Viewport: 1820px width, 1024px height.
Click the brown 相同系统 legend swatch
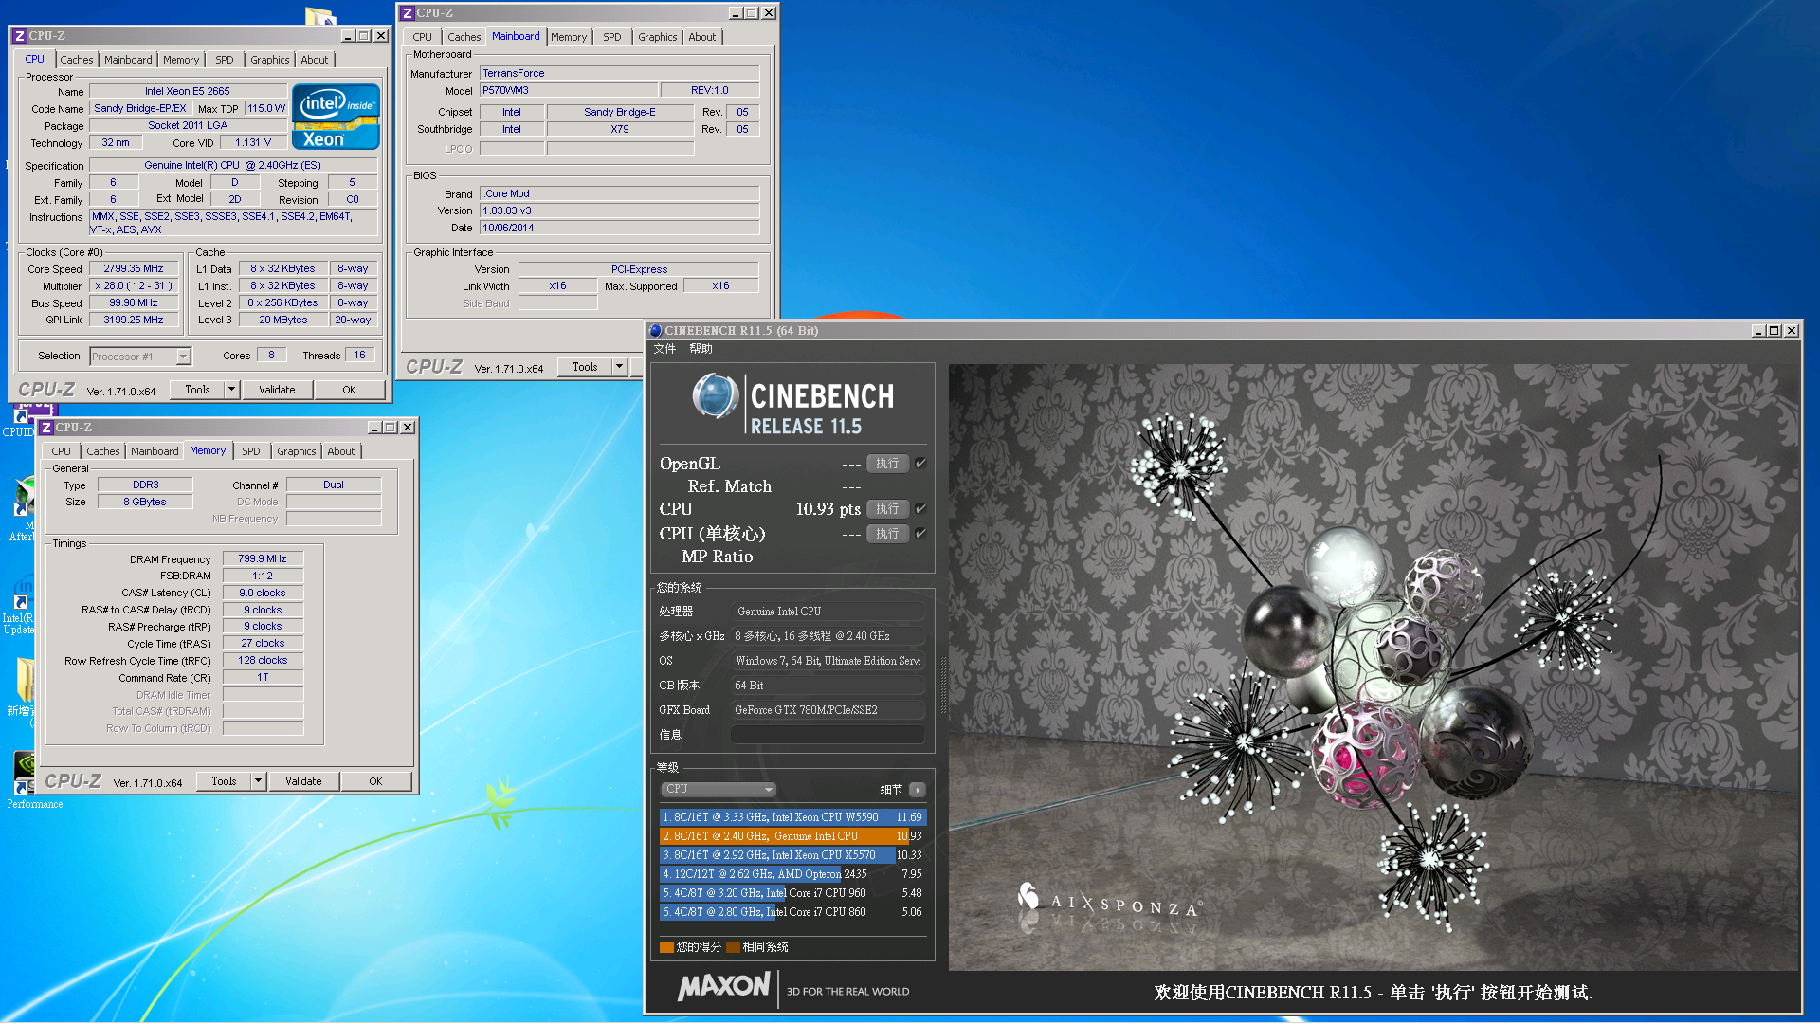[733, 947]
